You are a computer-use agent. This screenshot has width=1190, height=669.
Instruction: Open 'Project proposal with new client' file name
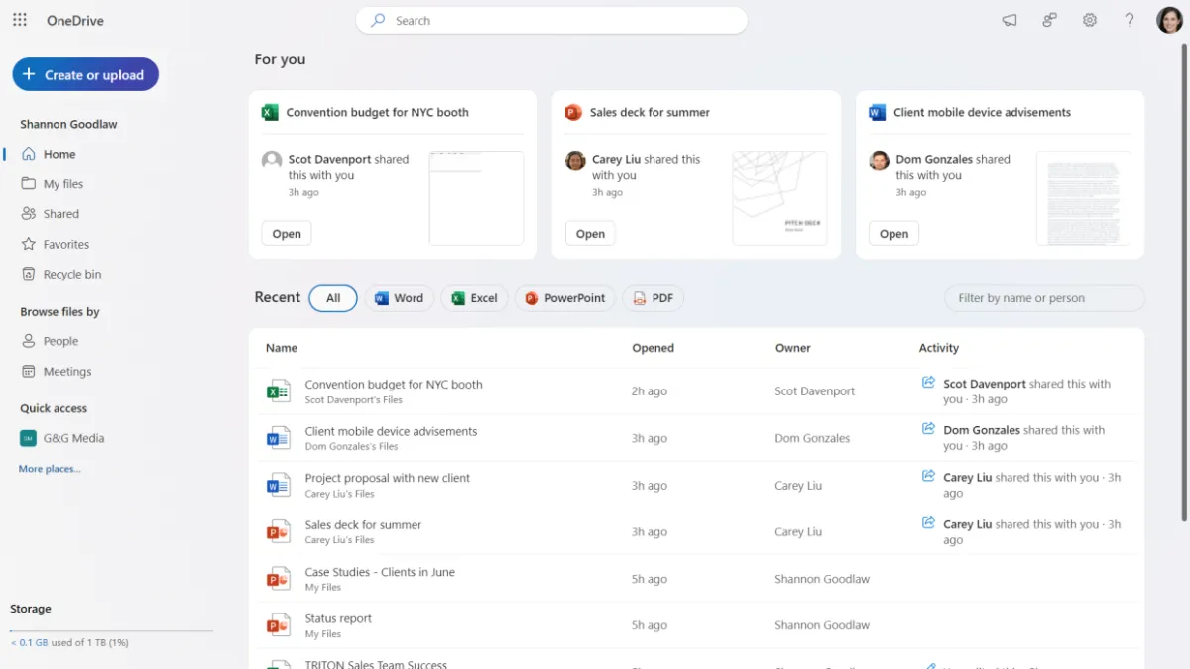coord(388,478)
